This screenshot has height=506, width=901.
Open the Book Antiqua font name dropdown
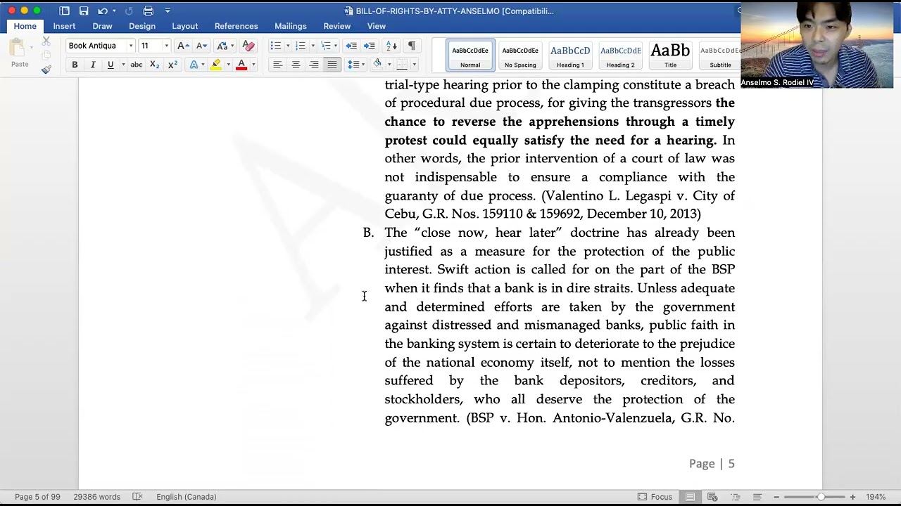pyautogui.click(x=130, y=46)
